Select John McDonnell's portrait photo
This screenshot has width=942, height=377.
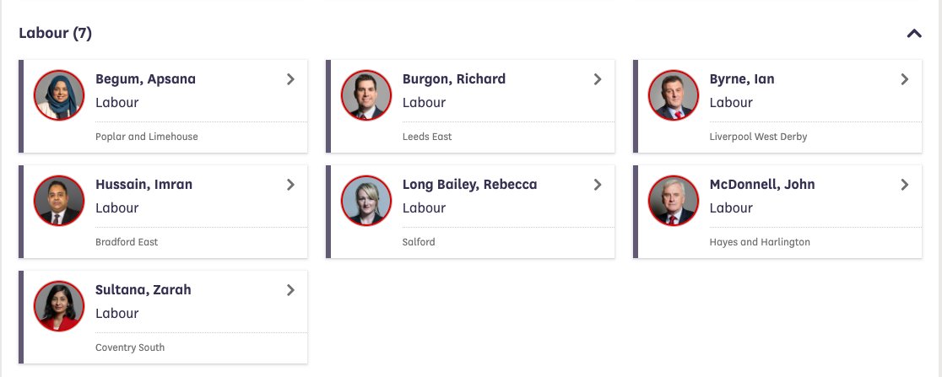tap(674, 201)
